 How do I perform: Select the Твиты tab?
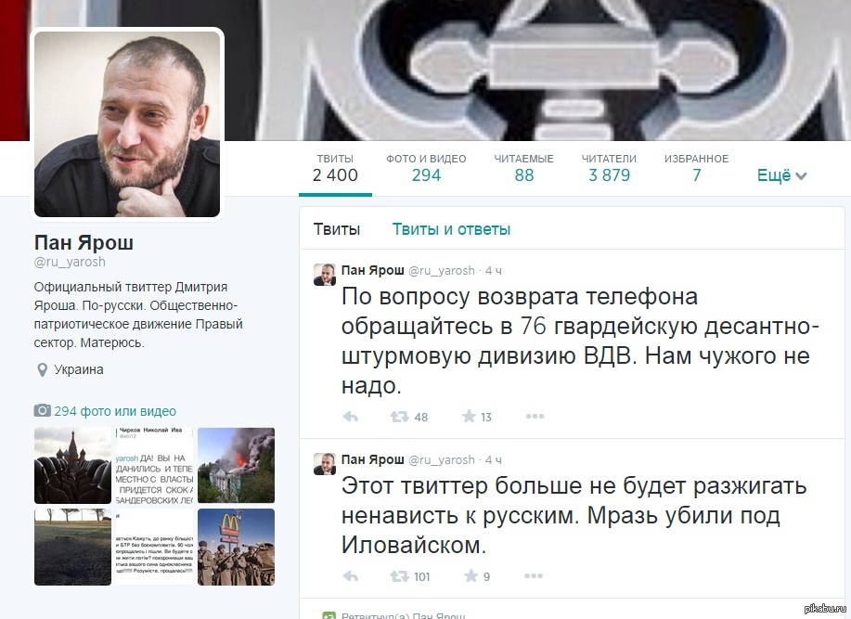(337, 229)
